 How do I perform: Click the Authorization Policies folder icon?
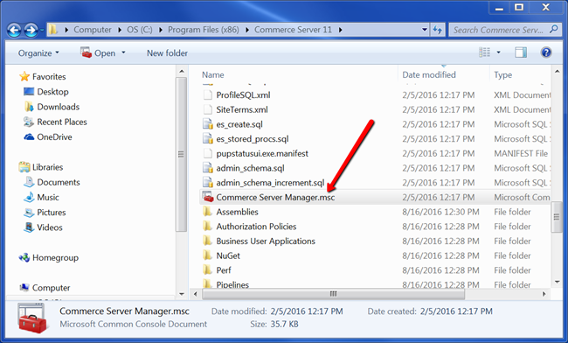point(208,227)
